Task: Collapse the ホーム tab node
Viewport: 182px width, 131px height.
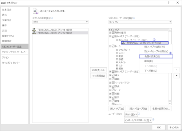Action: (110, 46)
